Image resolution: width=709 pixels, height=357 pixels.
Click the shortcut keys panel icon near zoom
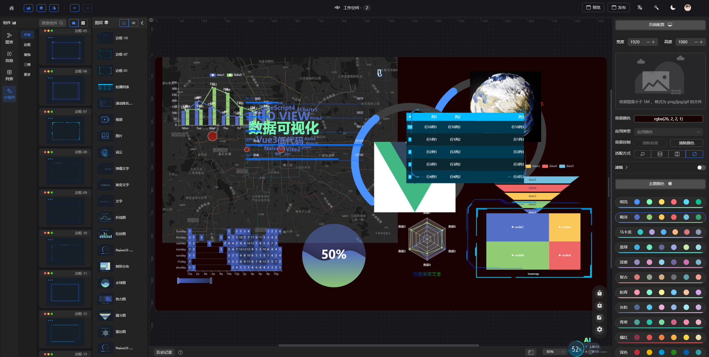pyautogui.click(x=531, y=352)
